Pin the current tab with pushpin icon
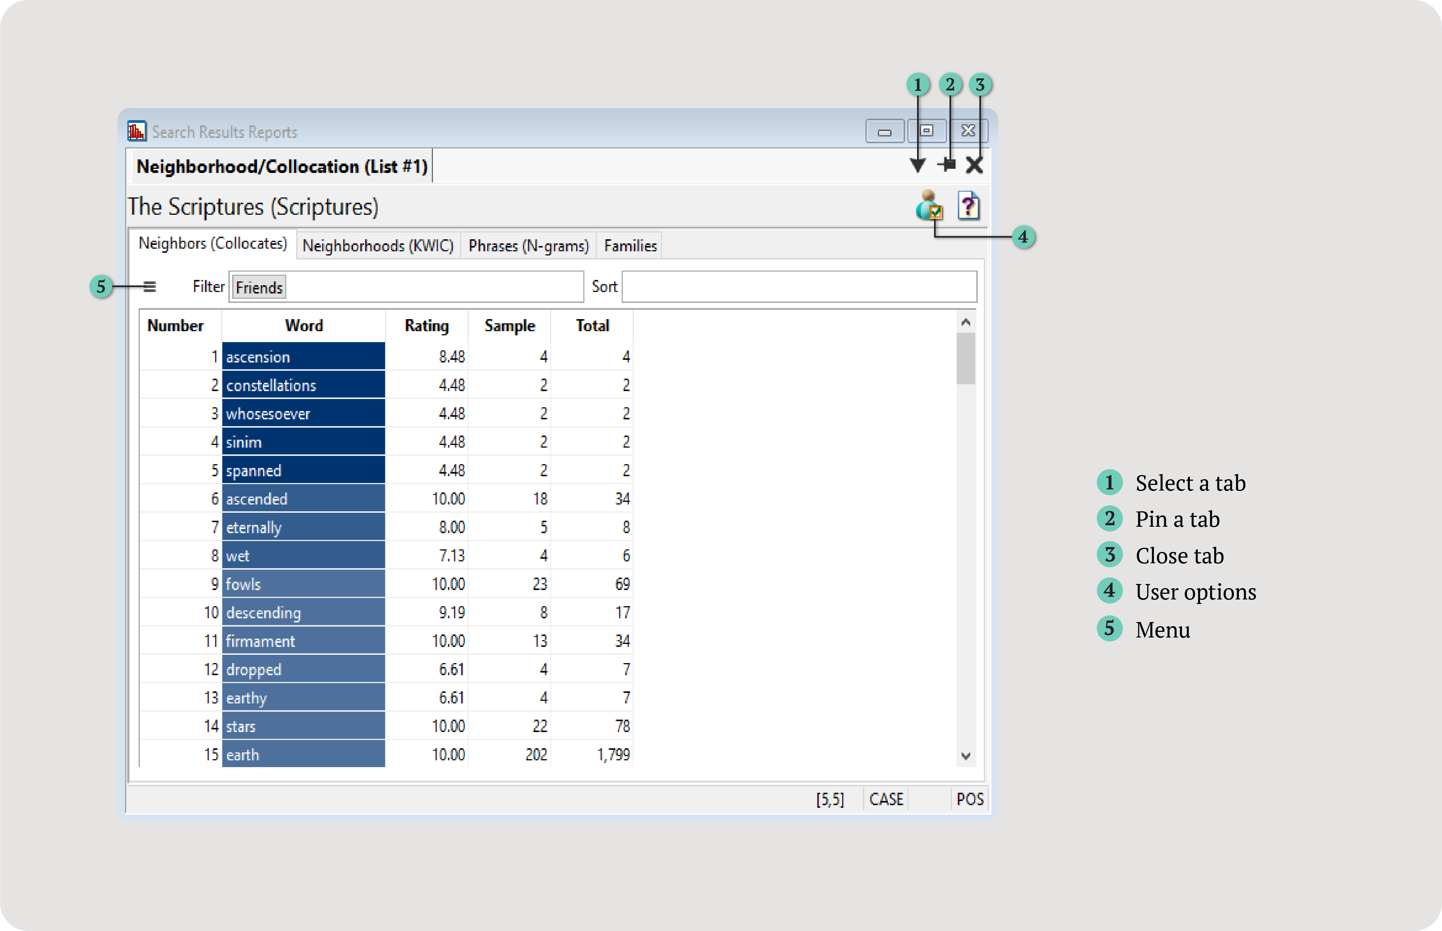The image size is (1442, 931). [947, 164]
